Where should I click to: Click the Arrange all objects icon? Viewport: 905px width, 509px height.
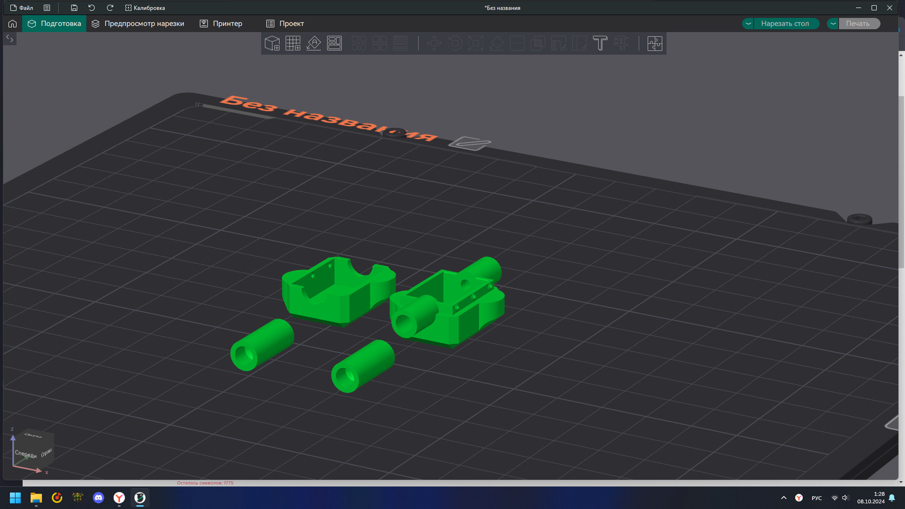(x=334, y=43)
